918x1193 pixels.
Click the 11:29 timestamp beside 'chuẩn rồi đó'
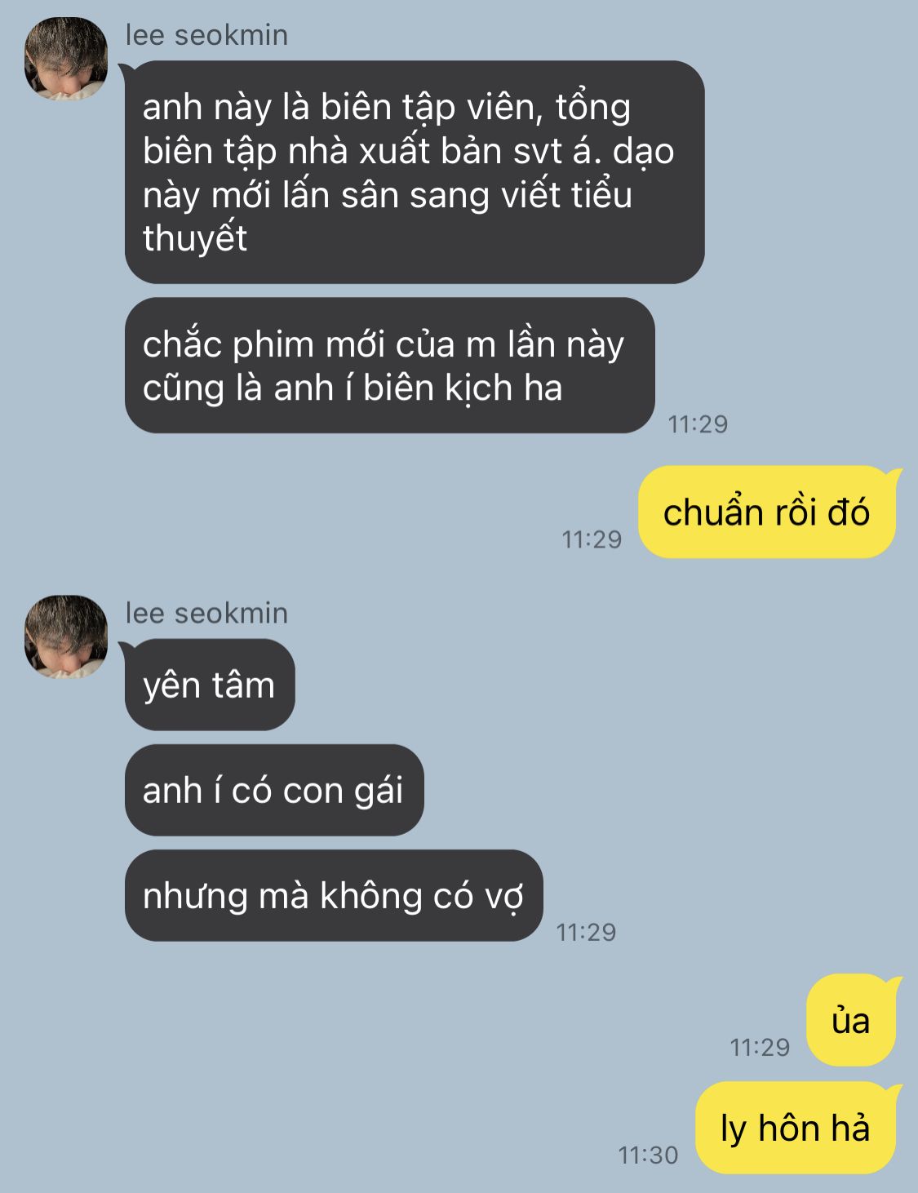tap(592, 539)
